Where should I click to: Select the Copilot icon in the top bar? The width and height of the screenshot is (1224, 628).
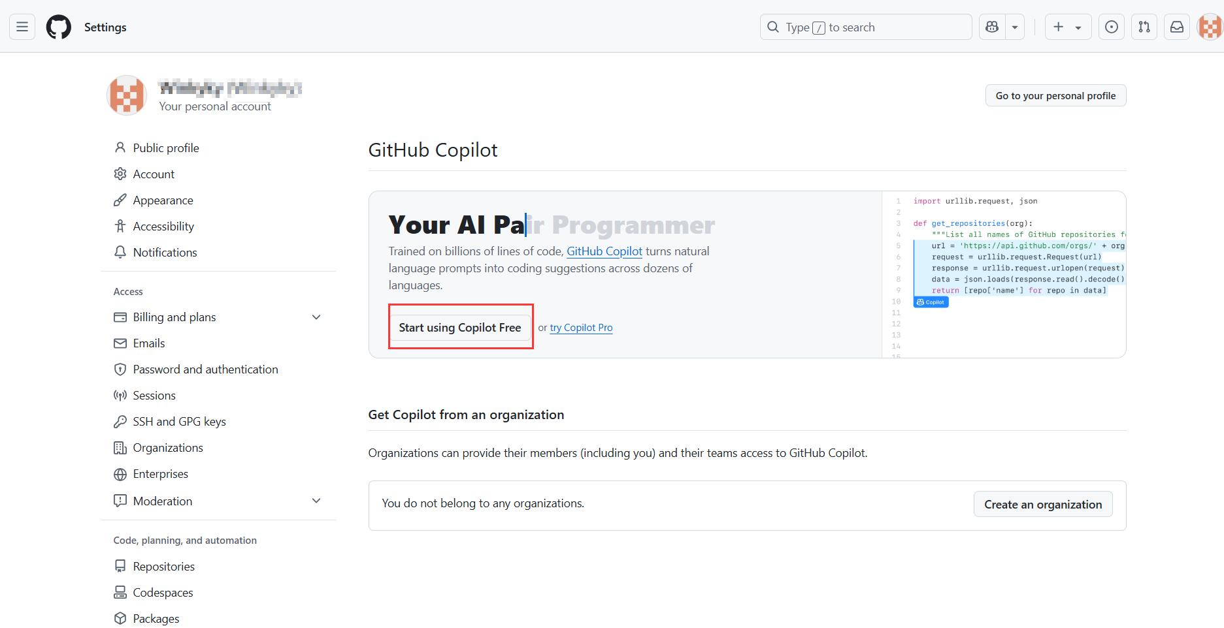(x=991, y=27)
